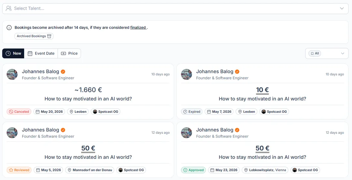Click verified badge on the ~1.660 € card
The height and width of the screenshot is (180, 352).
pyautogui.click(x=63, y=72)
